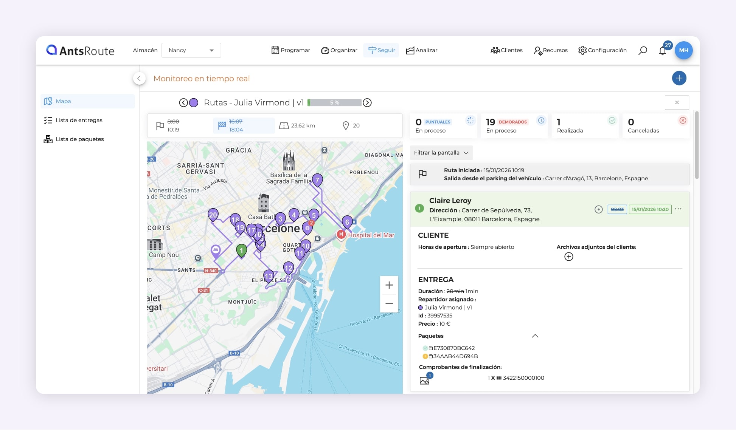Select Lista de entregas in sidebar

click(x=79, y=120)
